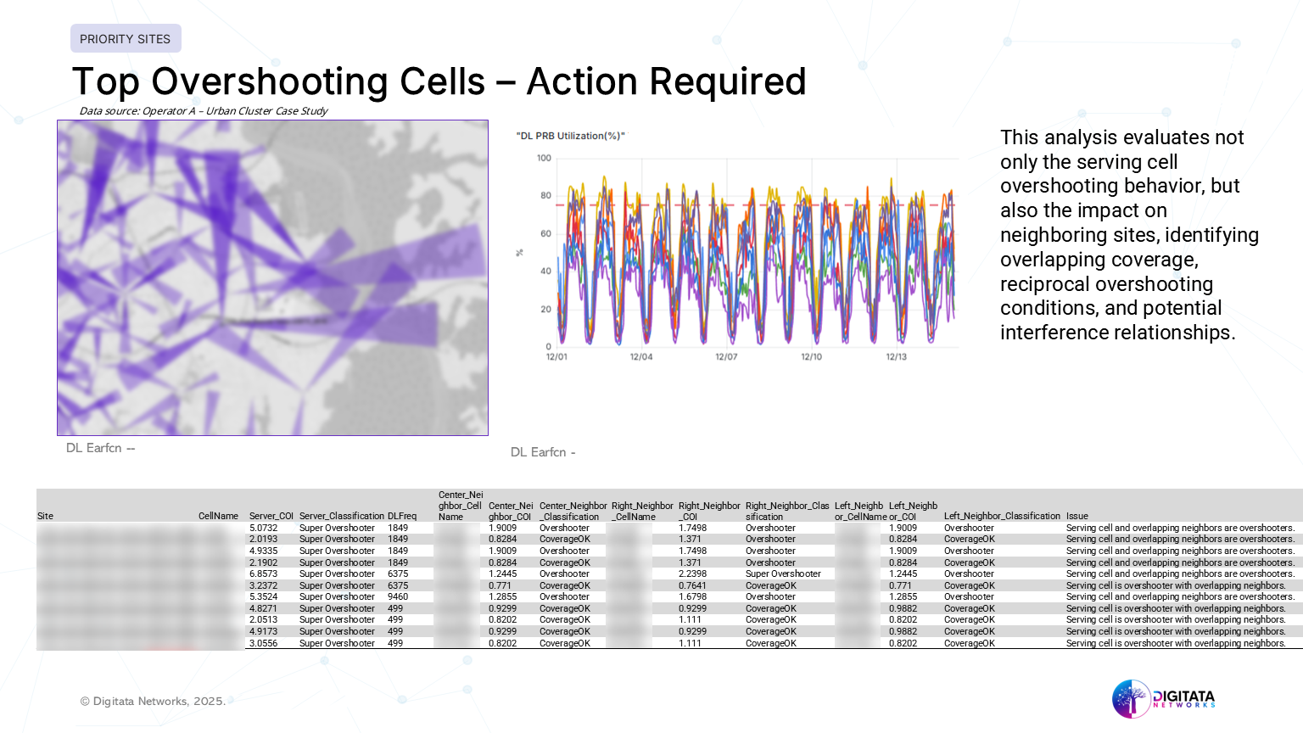1303x733 pixels.
Task: Click the Digitata Networks copyright footer
Action: tap(153, 702)
